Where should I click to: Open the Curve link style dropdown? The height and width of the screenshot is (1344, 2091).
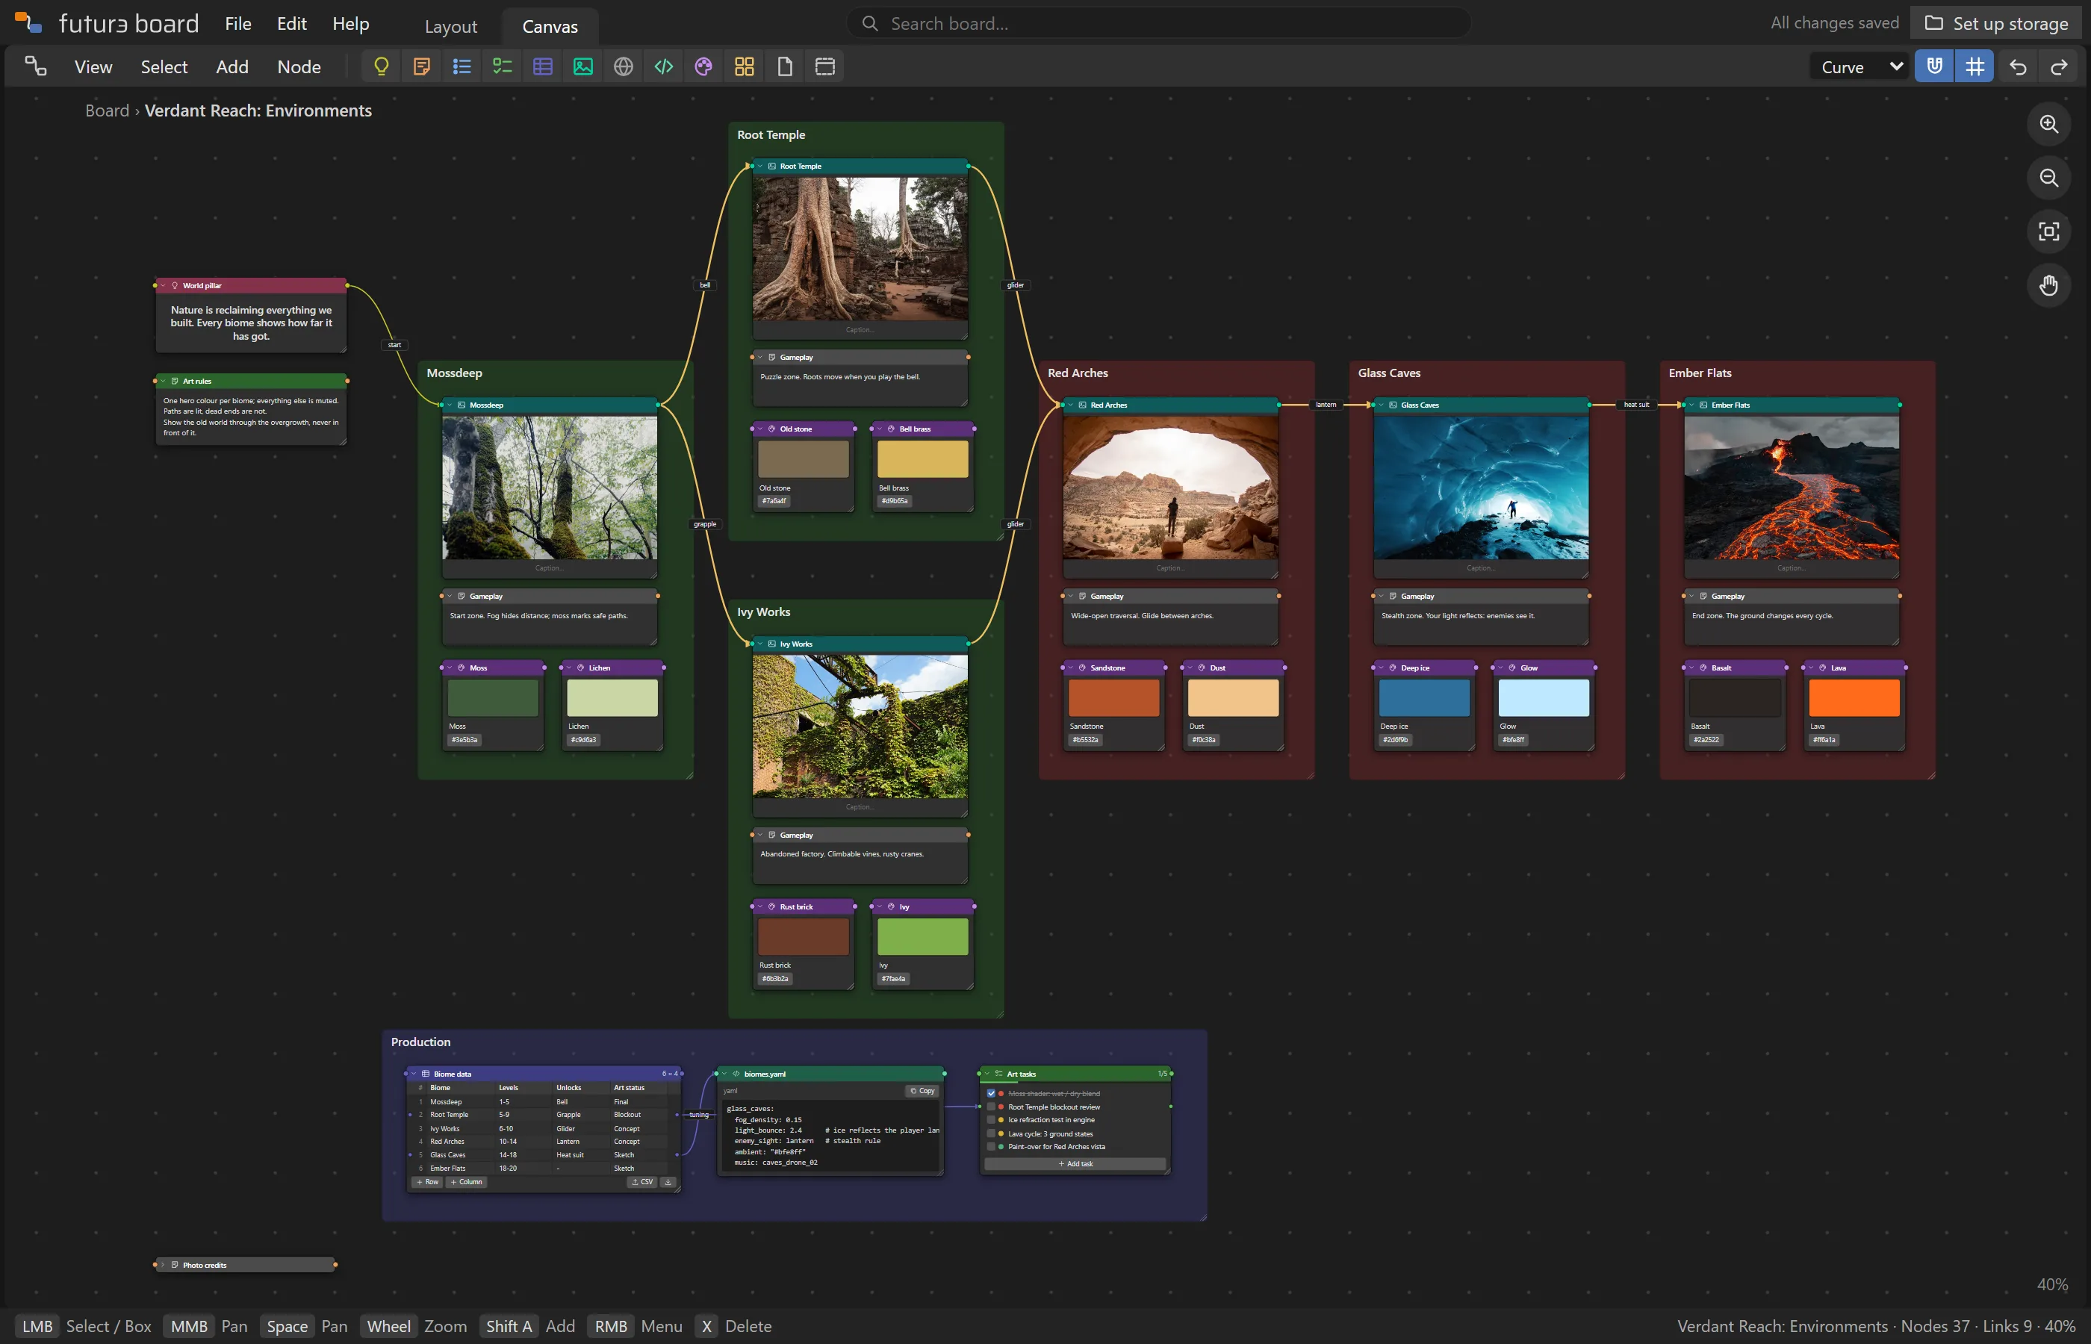click(1860, 67)
